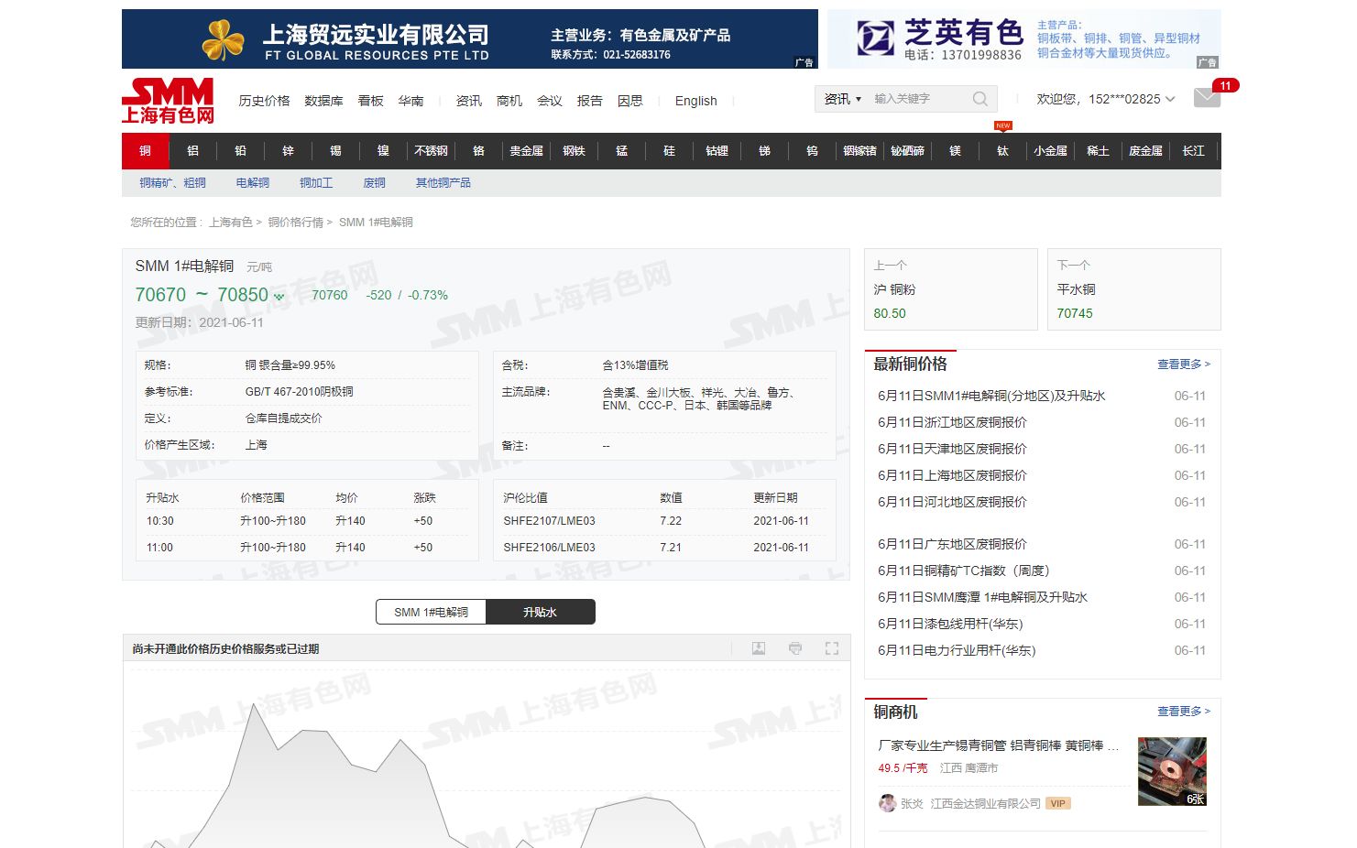Click the 上海有色 breadcrumb link
This screenshot has width=1357, height=848.
[231, 223]
